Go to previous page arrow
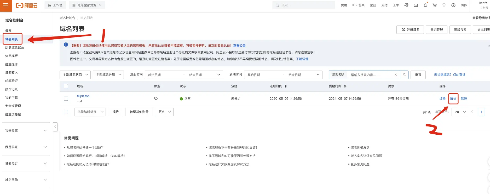The width and height of the screenshot is (490, 194). pos(472,112)
